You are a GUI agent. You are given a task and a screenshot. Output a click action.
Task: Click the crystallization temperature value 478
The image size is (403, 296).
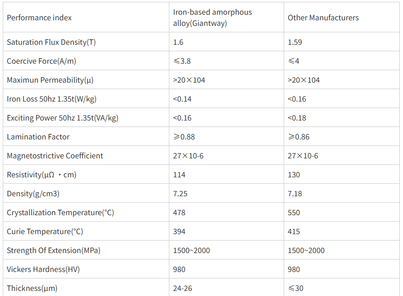(x=179, y=212)
